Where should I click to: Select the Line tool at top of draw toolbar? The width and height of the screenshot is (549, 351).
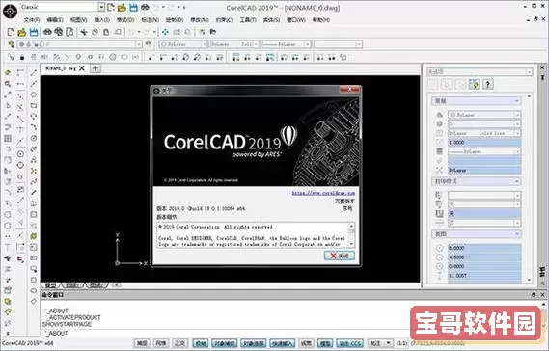(x=33, y=72)
